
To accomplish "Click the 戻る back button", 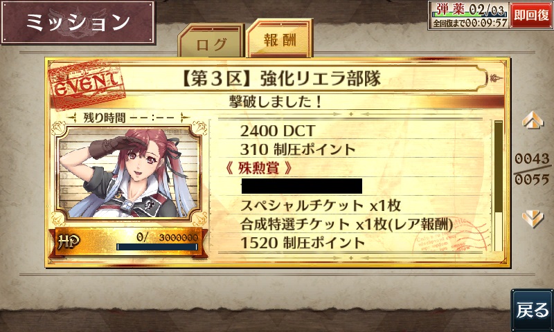I will [533, 310].
